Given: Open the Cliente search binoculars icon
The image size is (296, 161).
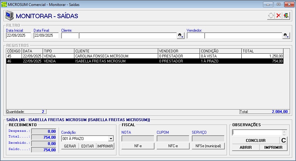Looking at the screenshot, I should tap(181, 35).
